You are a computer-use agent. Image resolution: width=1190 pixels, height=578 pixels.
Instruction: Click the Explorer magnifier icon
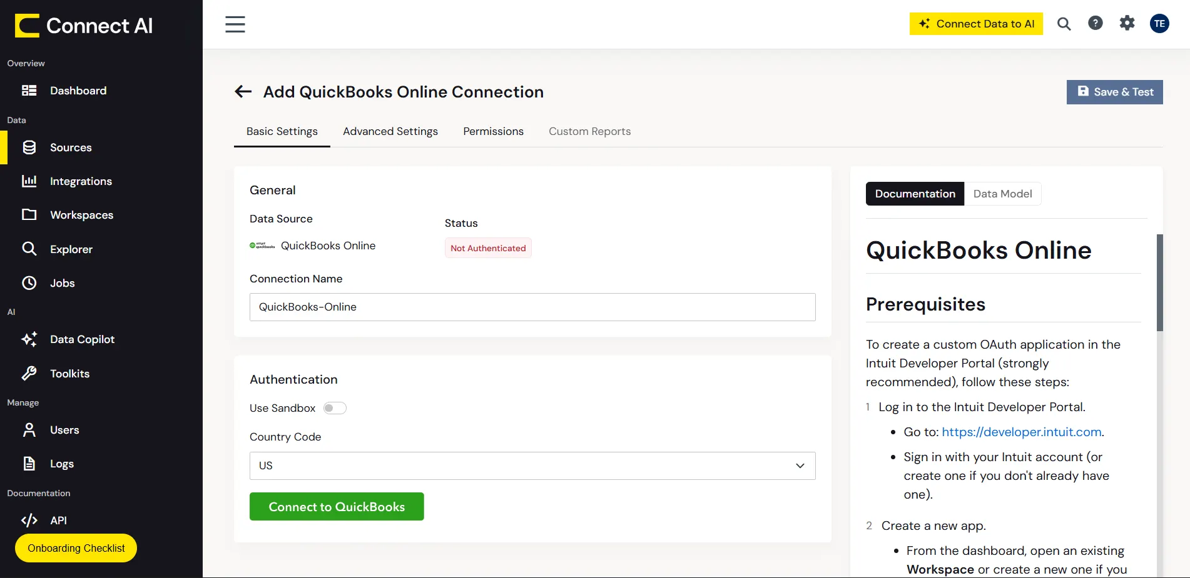[x=29, y=249]
